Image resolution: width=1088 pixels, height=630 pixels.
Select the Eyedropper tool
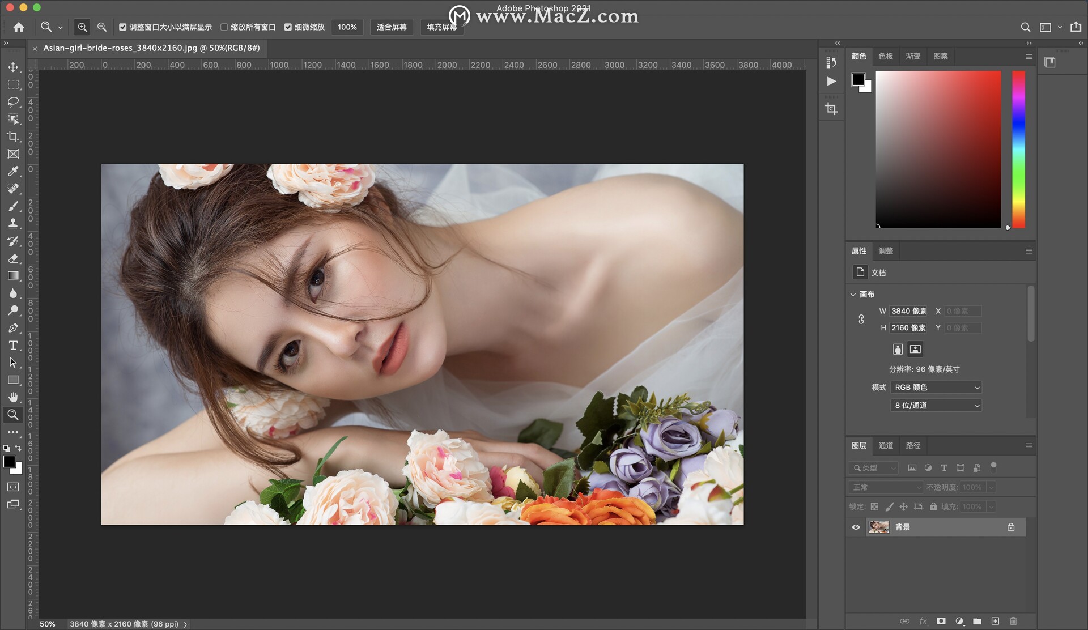[x=12, y=172]
